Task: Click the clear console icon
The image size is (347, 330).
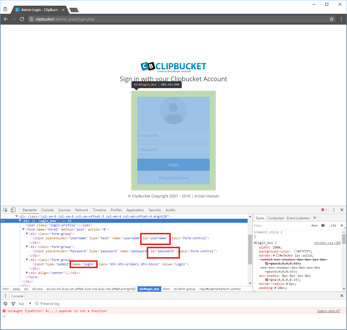Action: pyautogui.click(x=5, y=304)
